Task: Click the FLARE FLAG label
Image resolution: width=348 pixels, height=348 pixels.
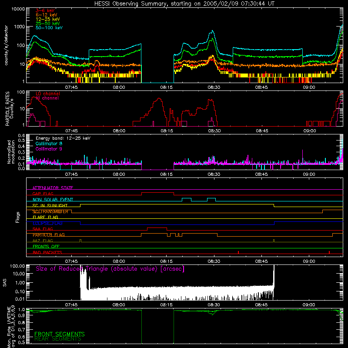Action: pyautogui.click(x=45, y=217)
